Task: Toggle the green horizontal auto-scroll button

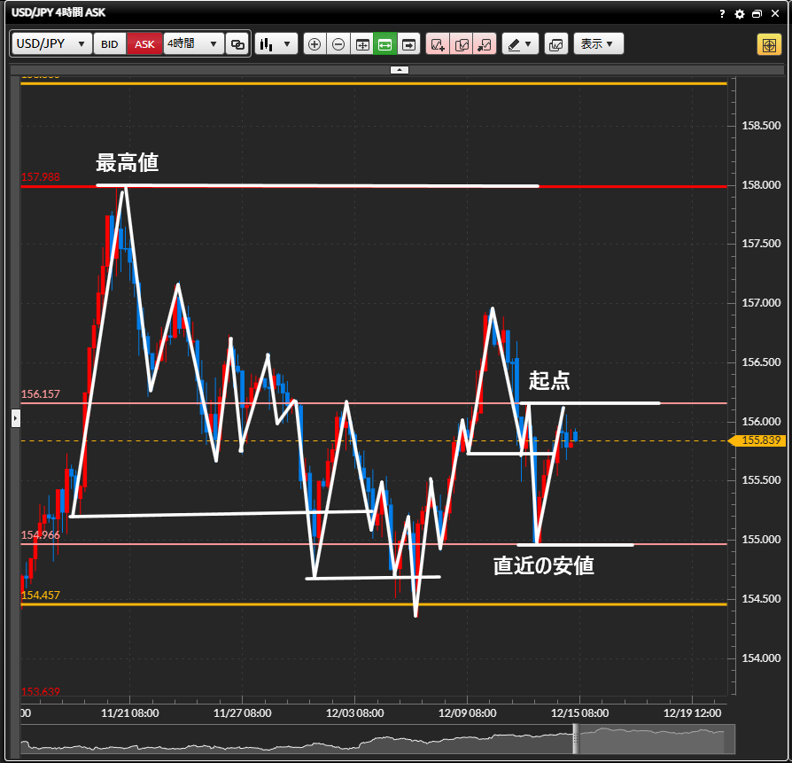Action: [x=384, y=44]
